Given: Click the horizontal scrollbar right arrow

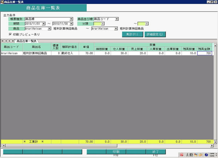Looking at the screenshot, I should [212, 146].
